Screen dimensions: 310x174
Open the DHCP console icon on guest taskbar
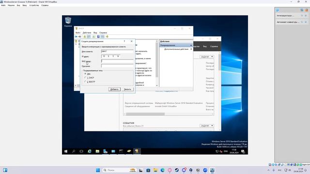[137, 151]
